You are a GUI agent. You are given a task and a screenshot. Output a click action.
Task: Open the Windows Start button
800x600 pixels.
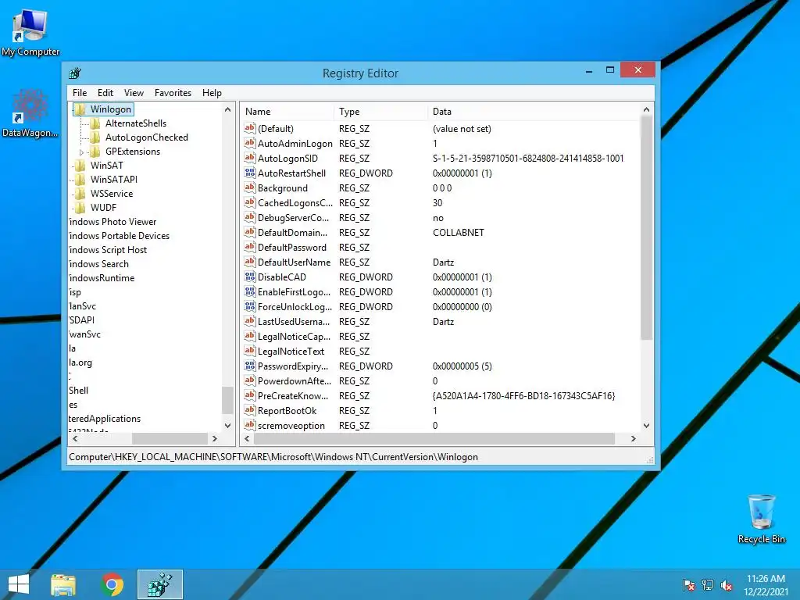(x=19, y=584)
